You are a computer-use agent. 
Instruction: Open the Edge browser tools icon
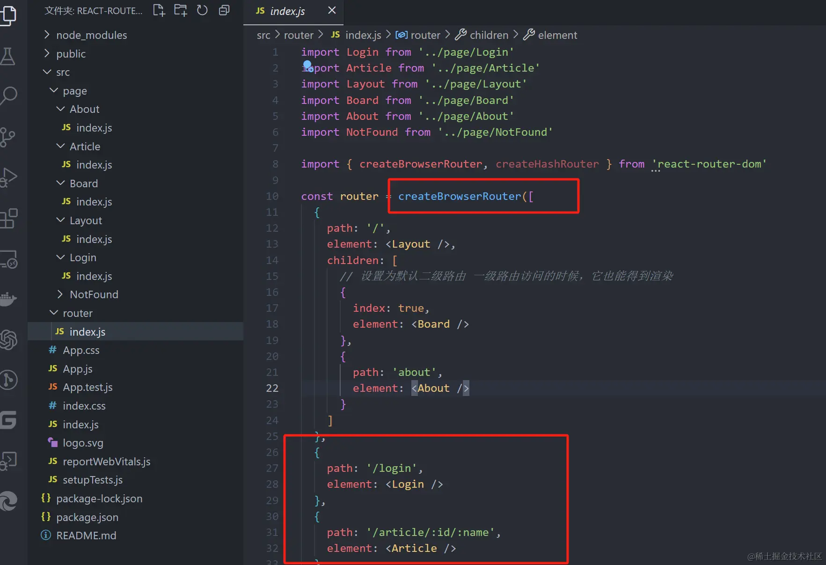(x=8, y=501)
